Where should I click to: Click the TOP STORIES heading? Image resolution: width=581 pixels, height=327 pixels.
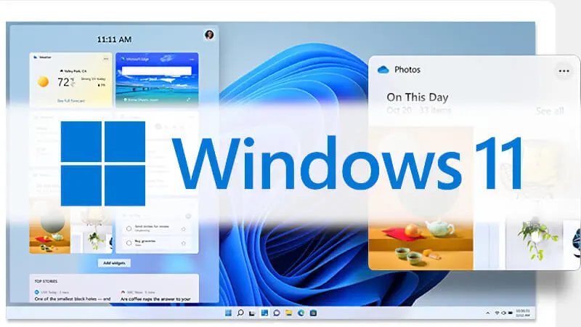pyautogui.click(x=46, y=281)
